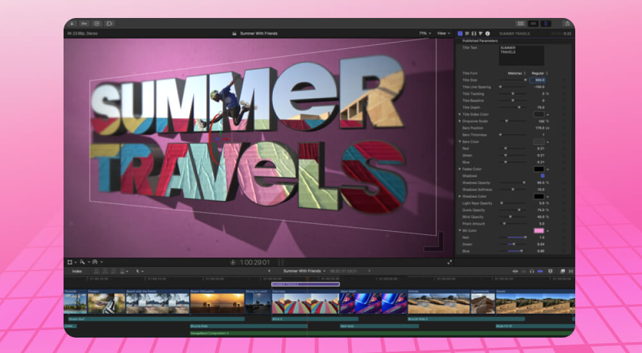
Task: Toggle the headphones solo icon
Action: pyautogui.click(x=532, y=271)
